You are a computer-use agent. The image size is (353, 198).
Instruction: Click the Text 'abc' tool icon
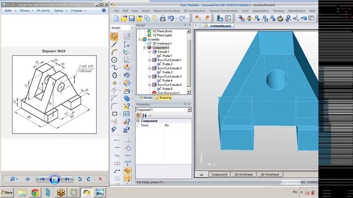(126, 114)
